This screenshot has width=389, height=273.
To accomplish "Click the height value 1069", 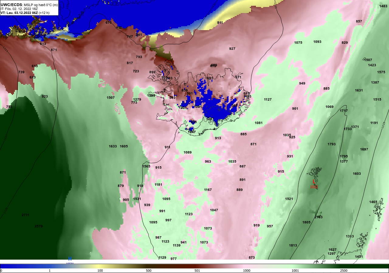I will pyautogui.click(x=329, y=107).
